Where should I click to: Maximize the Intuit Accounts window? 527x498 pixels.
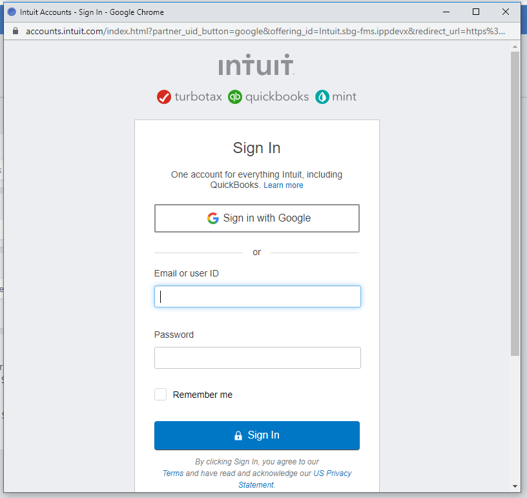click(476, 12)
